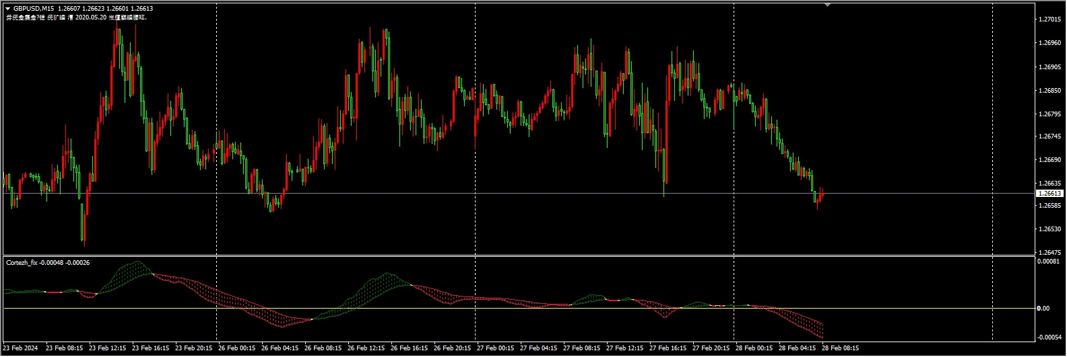This screenshot has width=1067, height=357.
Task: Click the Cortezh_fix indicator label
Action: point(22,262)
